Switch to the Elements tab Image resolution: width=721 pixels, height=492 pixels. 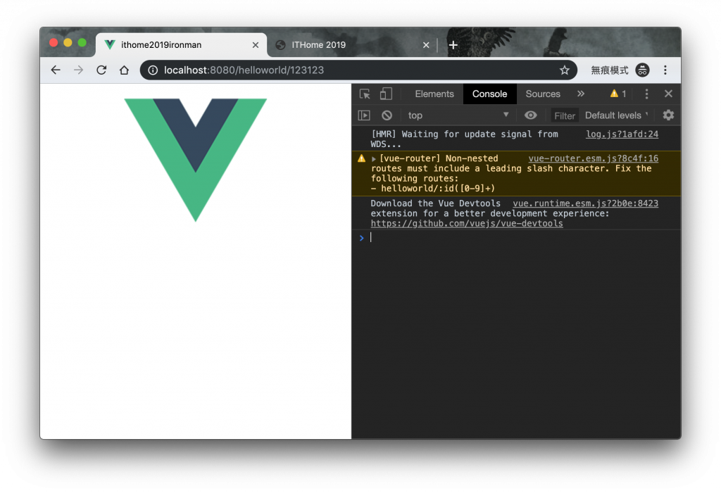(434, 94)
